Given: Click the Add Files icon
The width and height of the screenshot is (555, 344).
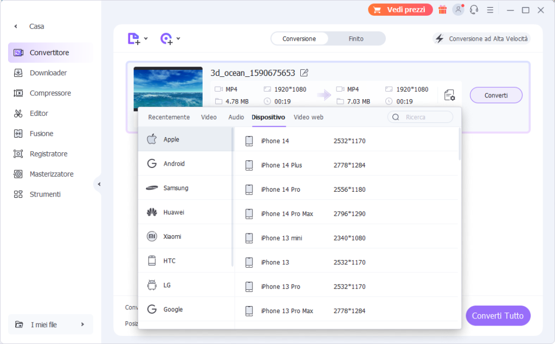Looking at the screenshot, I should click(x=133, y=38).
